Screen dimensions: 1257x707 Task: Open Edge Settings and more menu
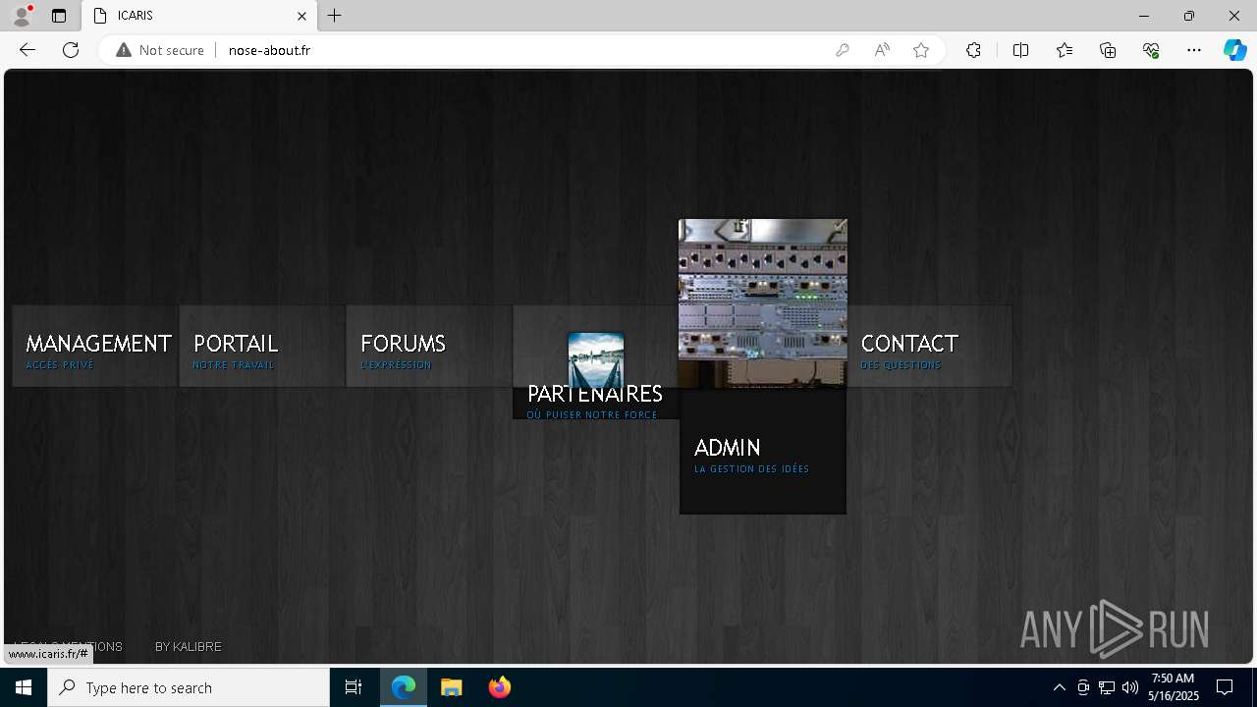click(x=1194, y=50)
